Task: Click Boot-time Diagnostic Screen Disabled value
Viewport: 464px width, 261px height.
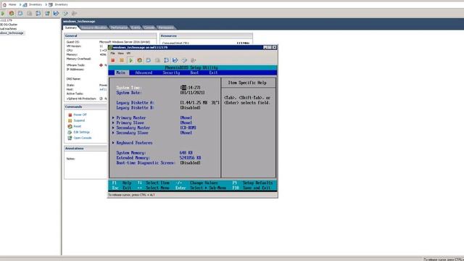Action: click(x=190, y=162)
